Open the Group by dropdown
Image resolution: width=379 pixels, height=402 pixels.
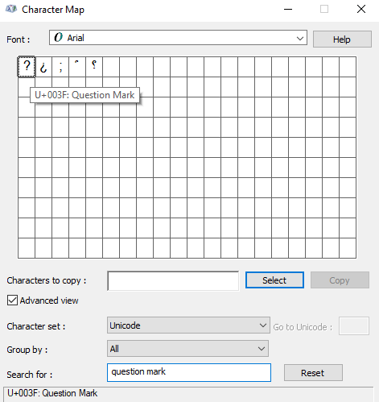(x=187, y=349)
